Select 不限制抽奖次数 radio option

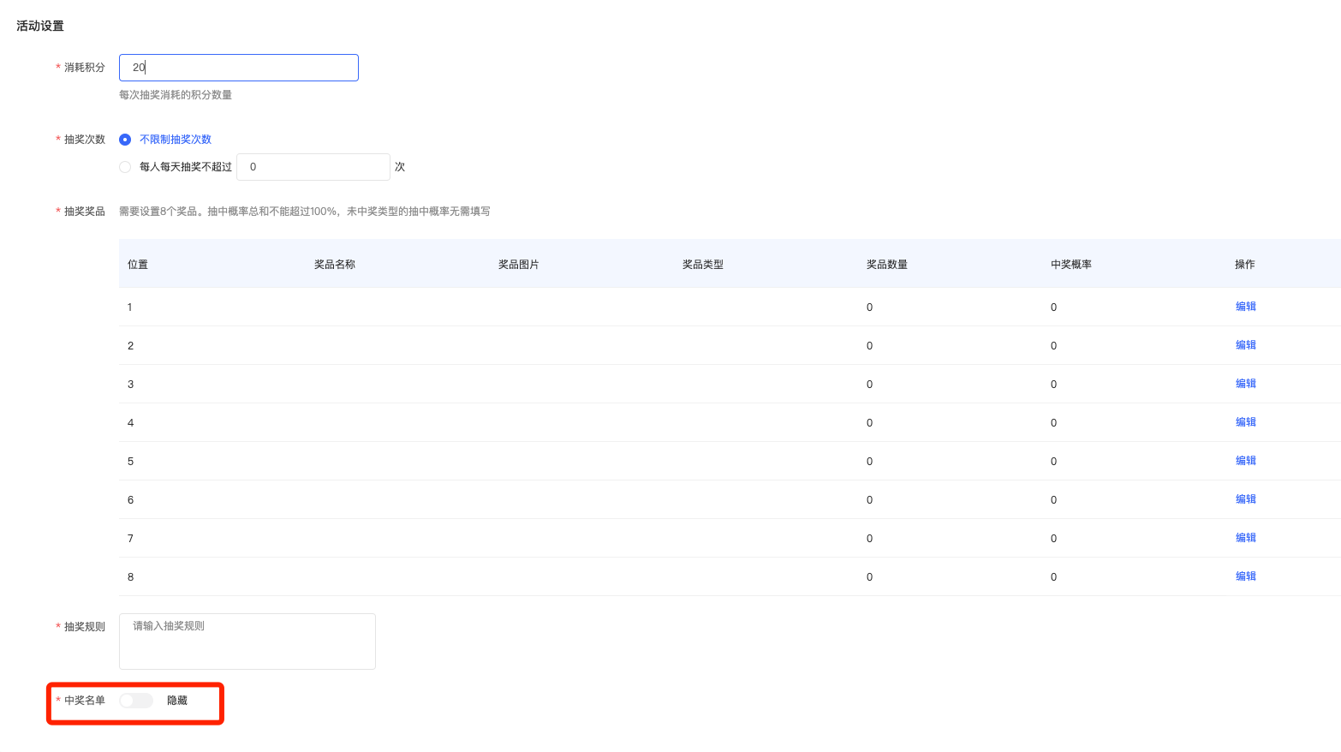pos(125,140)
